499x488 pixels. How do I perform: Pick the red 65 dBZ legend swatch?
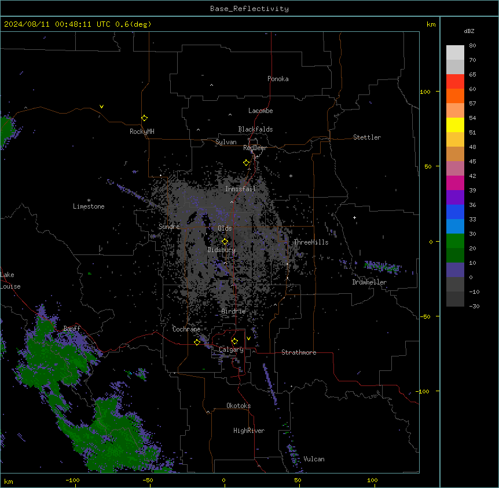tap(455, 81)
